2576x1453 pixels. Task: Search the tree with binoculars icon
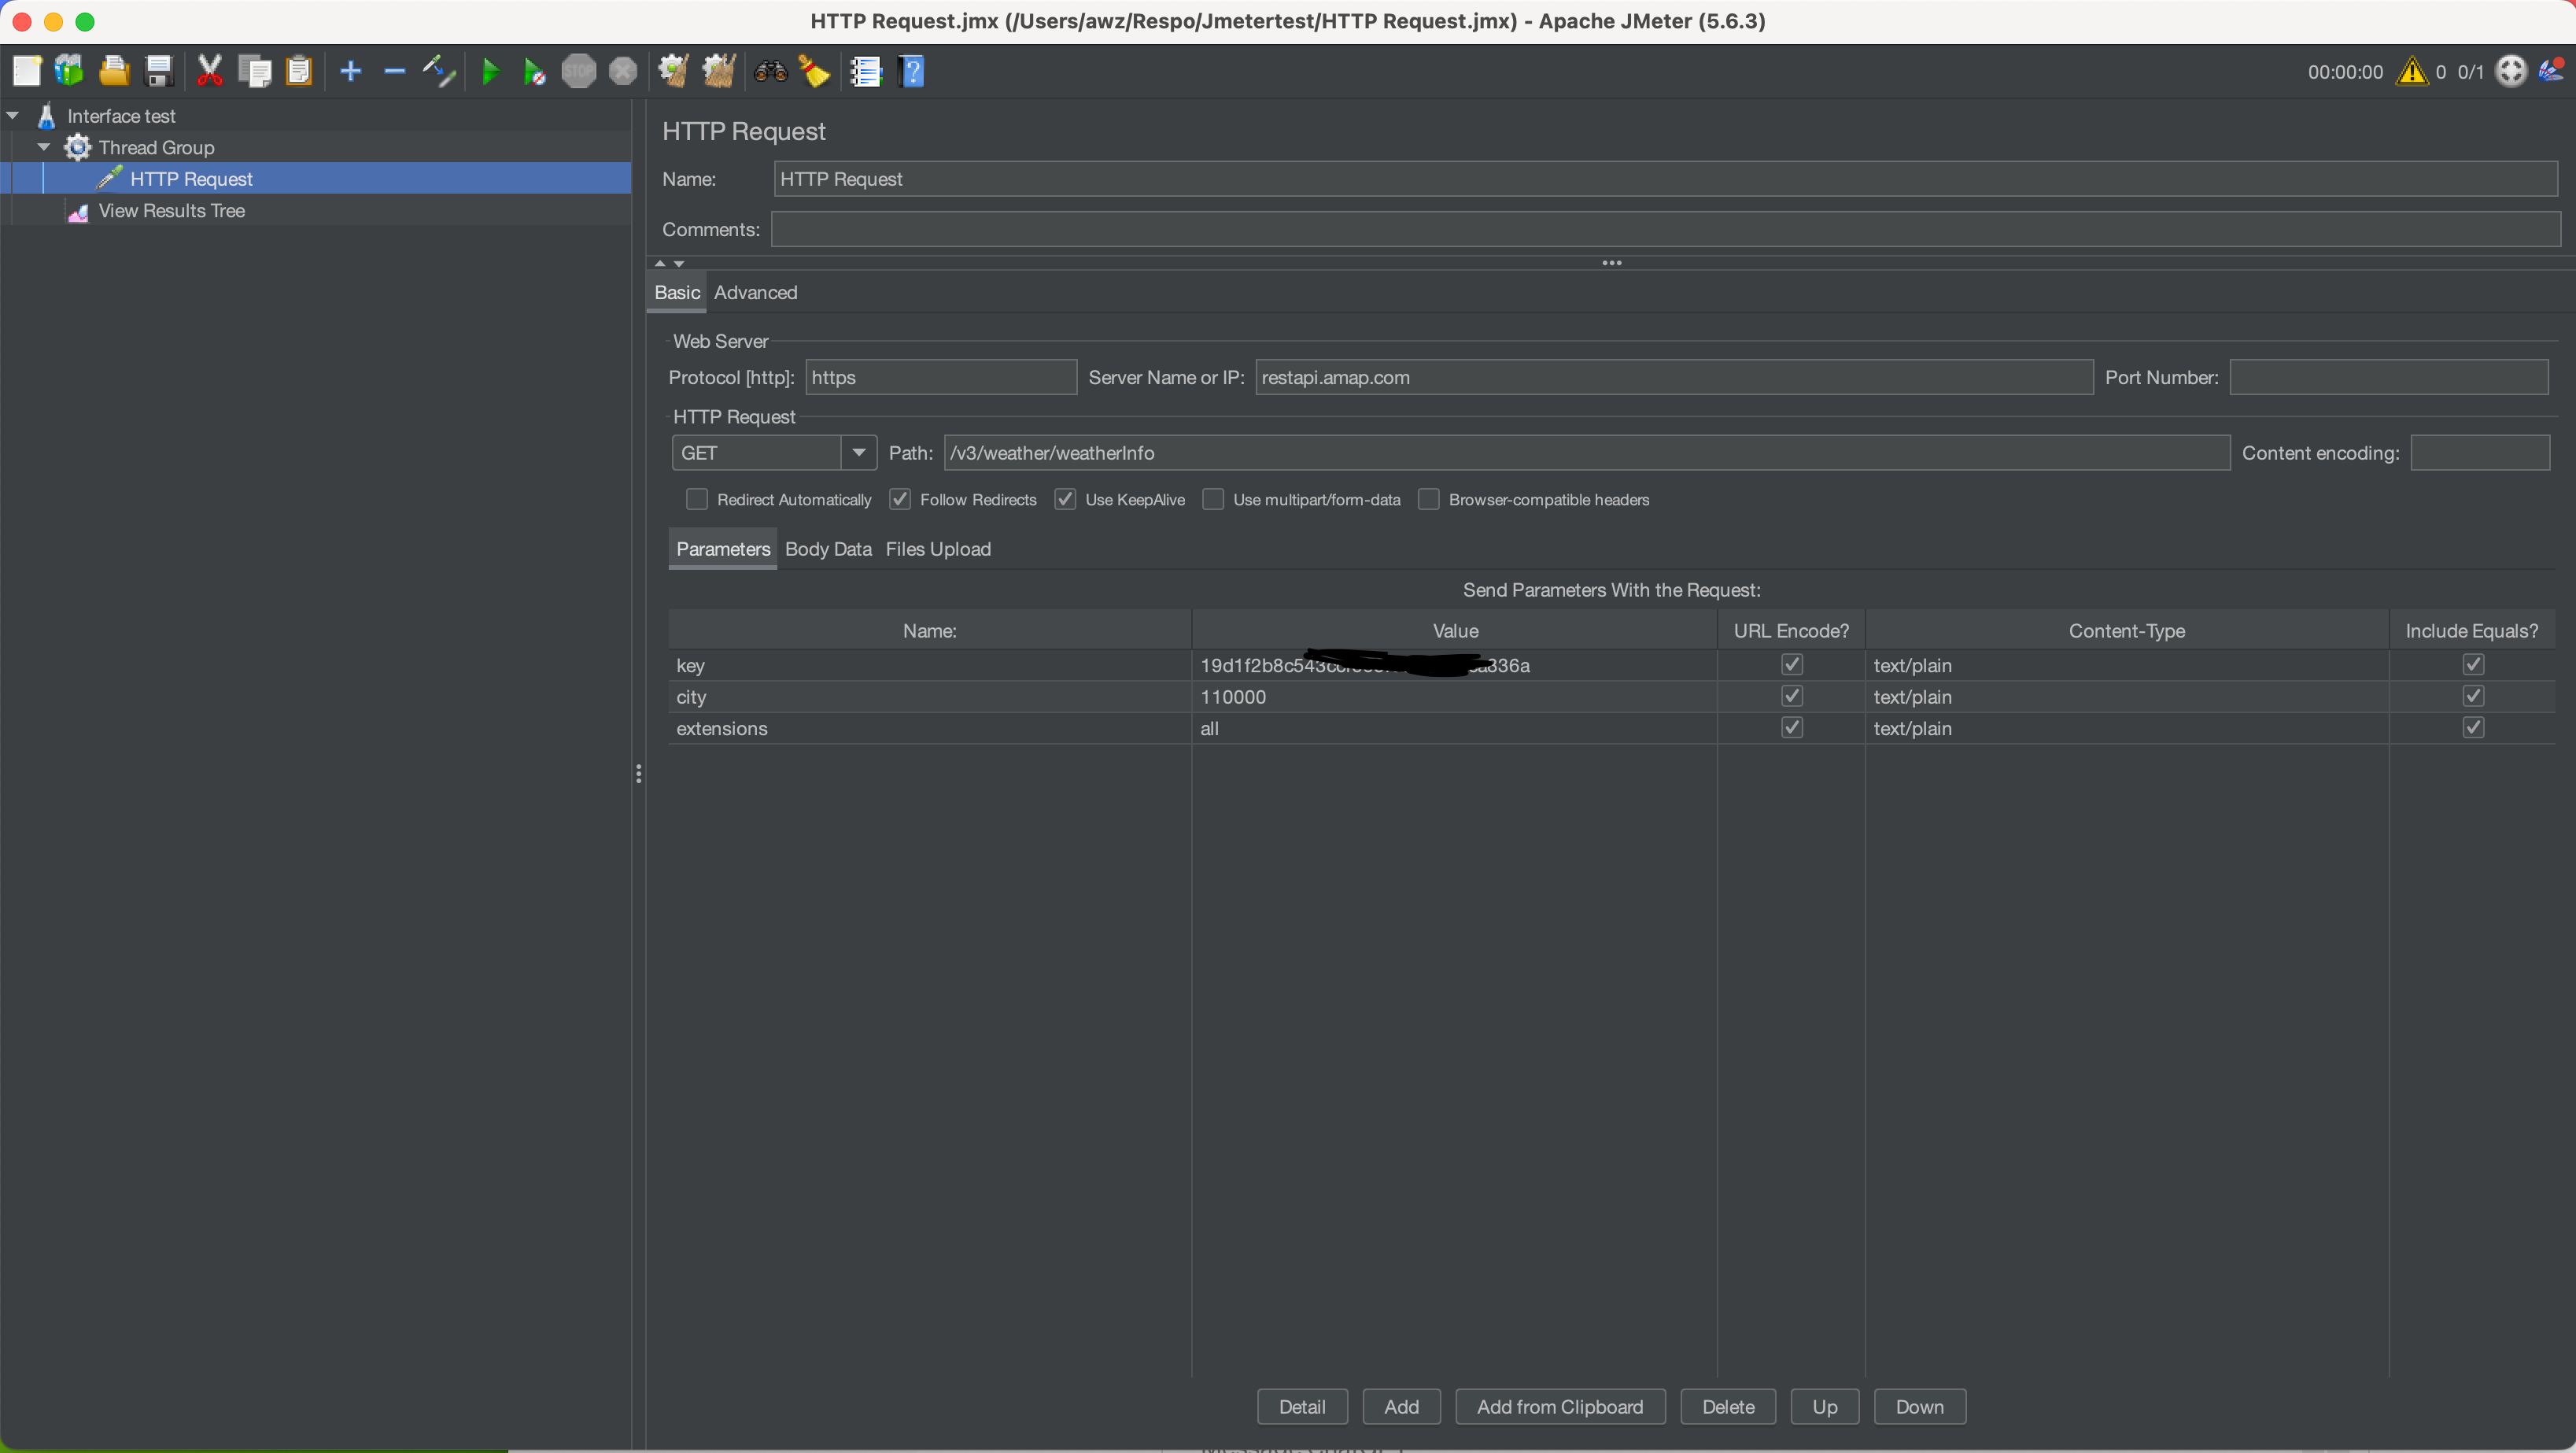[770, 71]
